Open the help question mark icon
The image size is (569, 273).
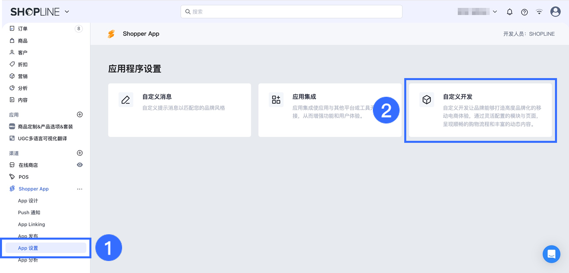click(x=524, y=12)
